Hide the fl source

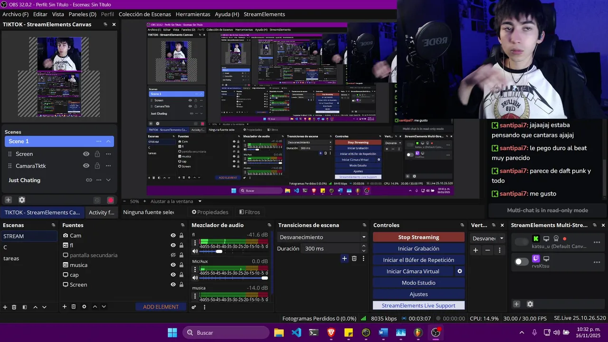173,246
